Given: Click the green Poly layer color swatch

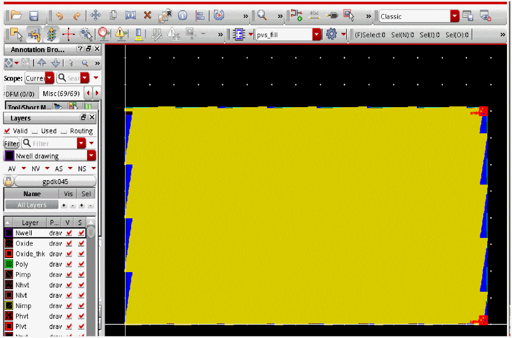Looking at the screenshot, I should [9, 264].
